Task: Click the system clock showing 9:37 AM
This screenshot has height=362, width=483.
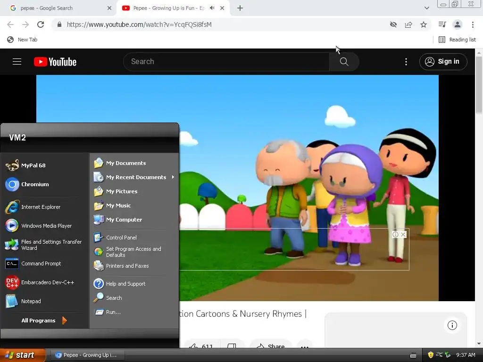Action: coord(466,355)
